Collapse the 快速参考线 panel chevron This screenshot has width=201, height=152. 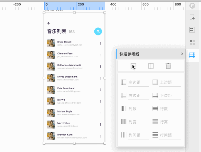[x=182, y=54]
